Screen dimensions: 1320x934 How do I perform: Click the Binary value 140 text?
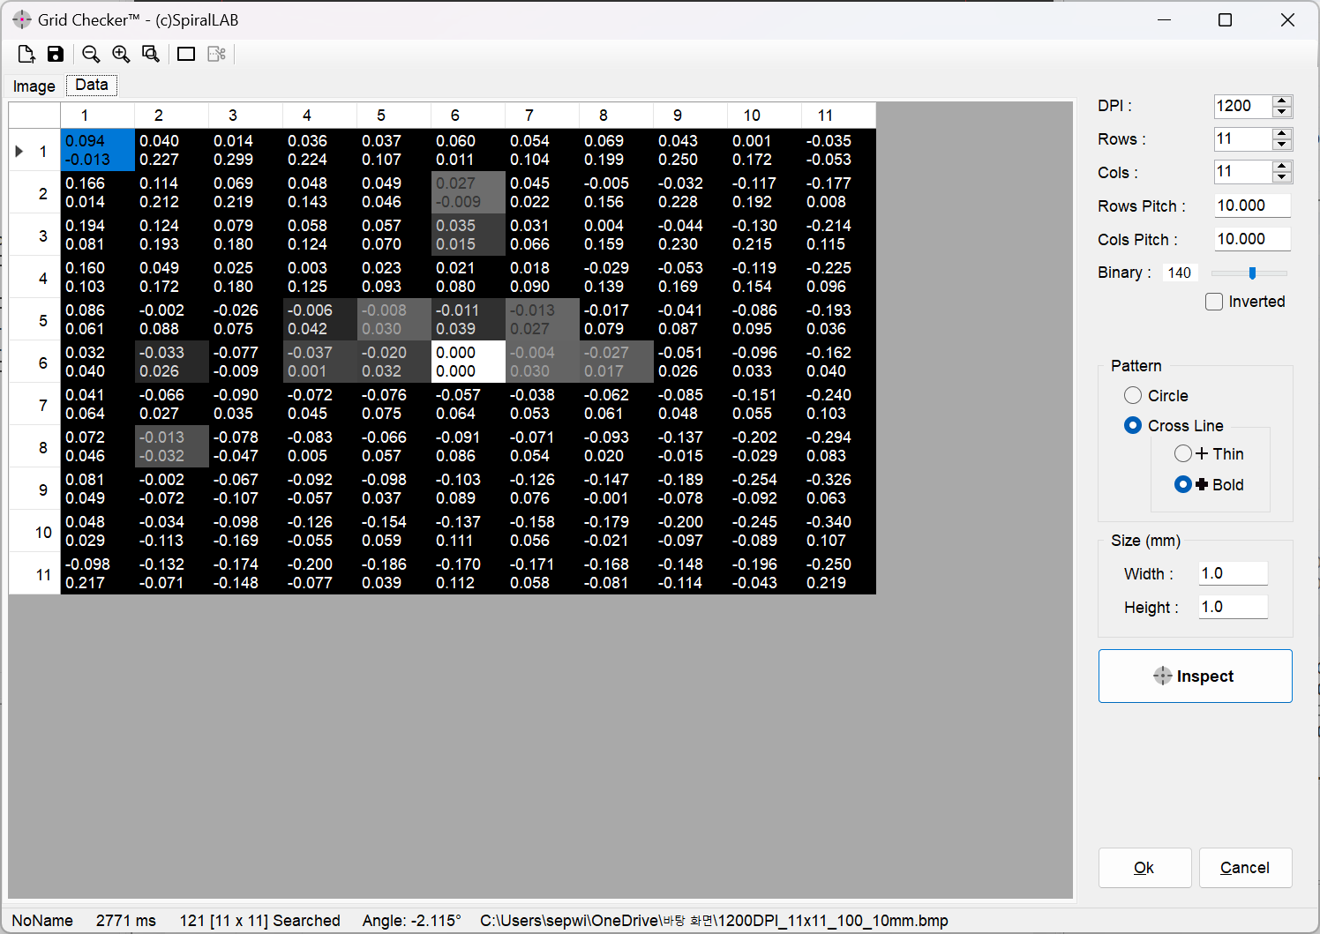coord(1180,273)
